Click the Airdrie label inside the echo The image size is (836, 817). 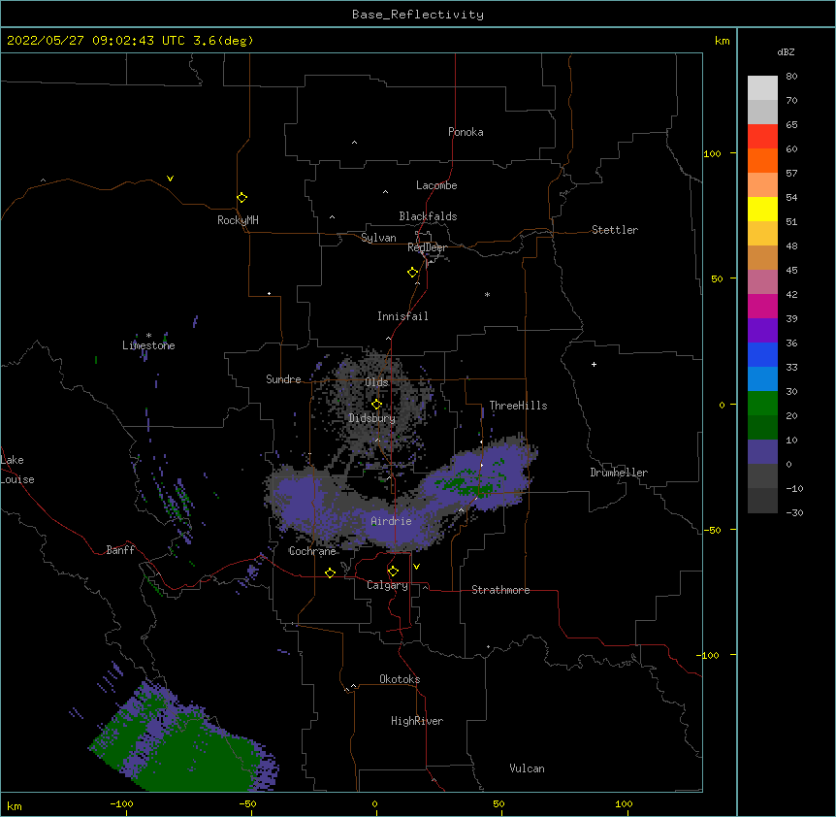pyautogui.click(x=391, y=521)
